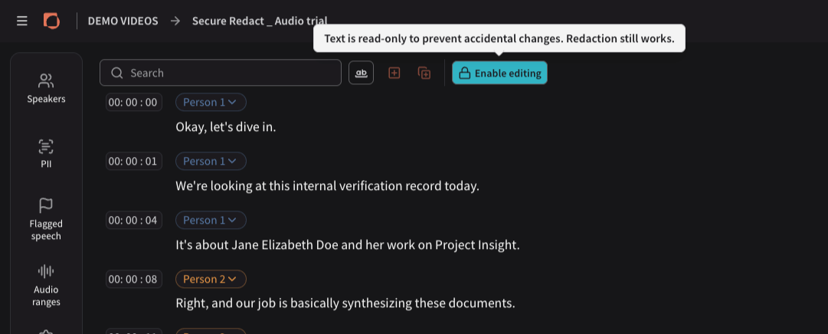Show Flagged speech panel
This screenshot has width=828, height=334.
pos(46,219)
